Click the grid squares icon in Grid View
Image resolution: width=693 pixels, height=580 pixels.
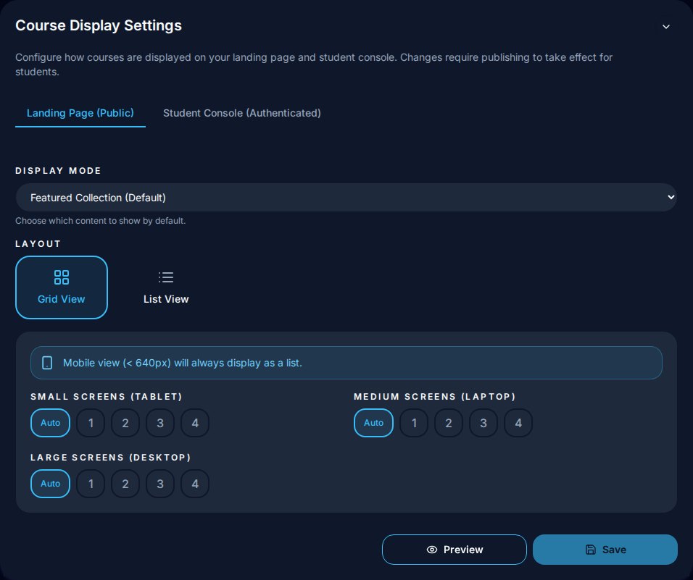(62, 277)
